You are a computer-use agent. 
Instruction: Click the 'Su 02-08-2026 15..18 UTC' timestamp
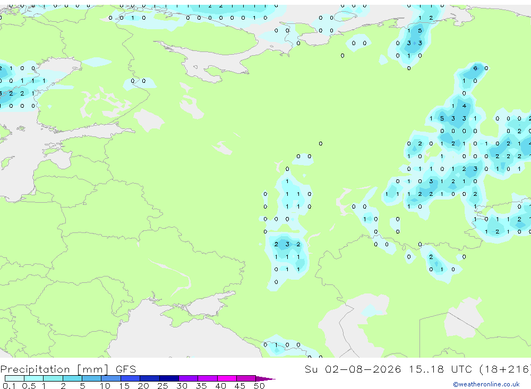(389, 369)
